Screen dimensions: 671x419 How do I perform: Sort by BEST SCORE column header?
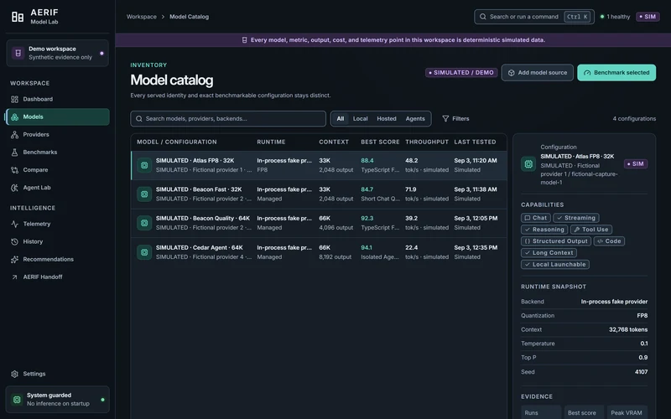click(x=380, y=142)
